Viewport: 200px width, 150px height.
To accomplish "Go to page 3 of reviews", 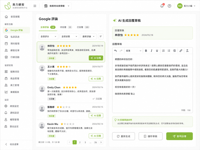I will point(85,142).
